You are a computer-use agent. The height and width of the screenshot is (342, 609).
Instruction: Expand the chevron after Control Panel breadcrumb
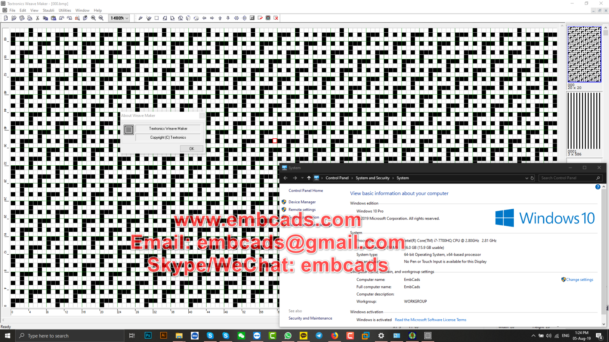click(352, 178)
